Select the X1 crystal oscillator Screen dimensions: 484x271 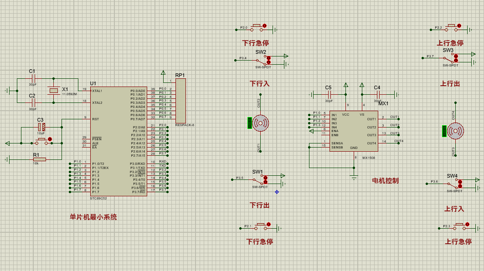(54, 91)
